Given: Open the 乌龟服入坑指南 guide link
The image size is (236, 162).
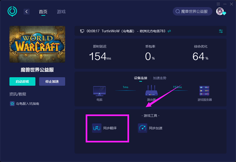Looking at the screenshot, I should tap(28, 103).
